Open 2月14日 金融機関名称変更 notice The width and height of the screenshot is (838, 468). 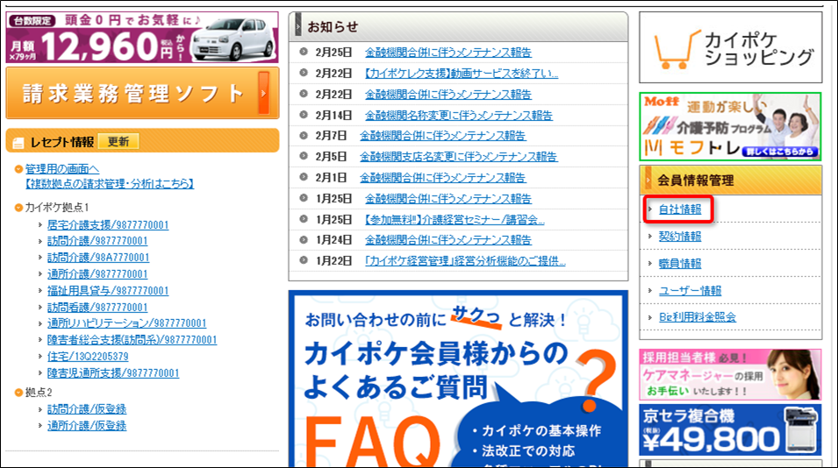[x=459, y=116]
